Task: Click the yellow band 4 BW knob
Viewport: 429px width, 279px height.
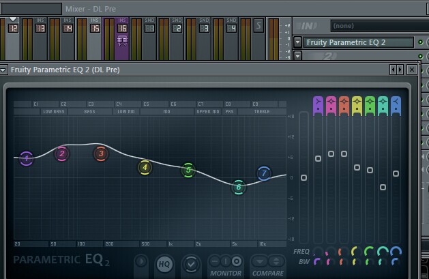Action: pyautogui.click(x=357, y=262)
